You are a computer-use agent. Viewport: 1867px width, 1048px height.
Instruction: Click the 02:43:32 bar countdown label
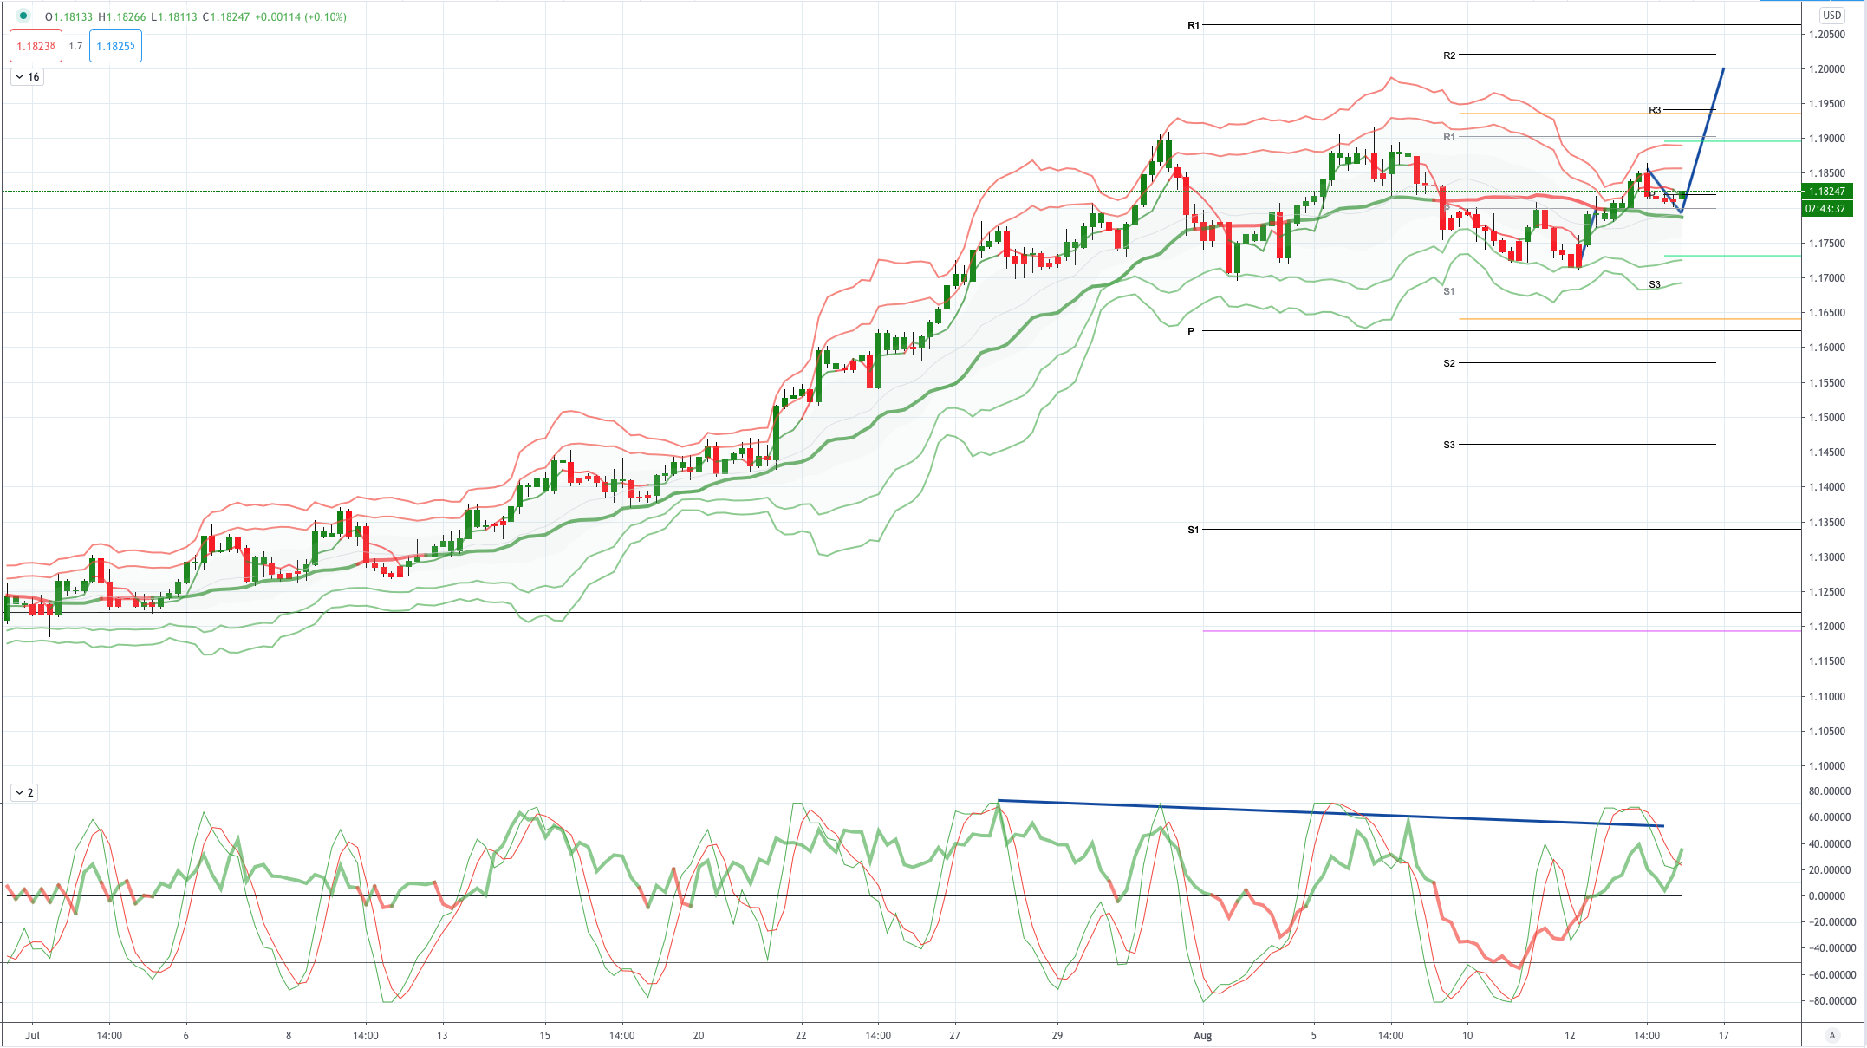(1827, 209)
